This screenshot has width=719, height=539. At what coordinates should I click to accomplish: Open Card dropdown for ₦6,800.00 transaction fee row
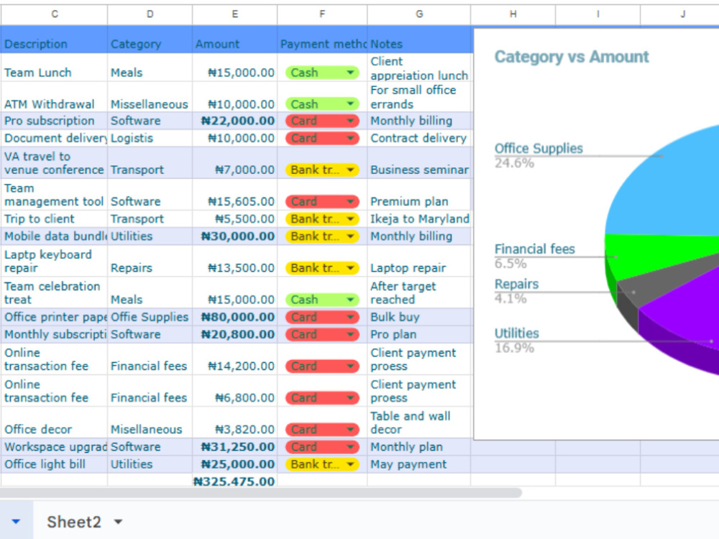click(x=322, y=397)
